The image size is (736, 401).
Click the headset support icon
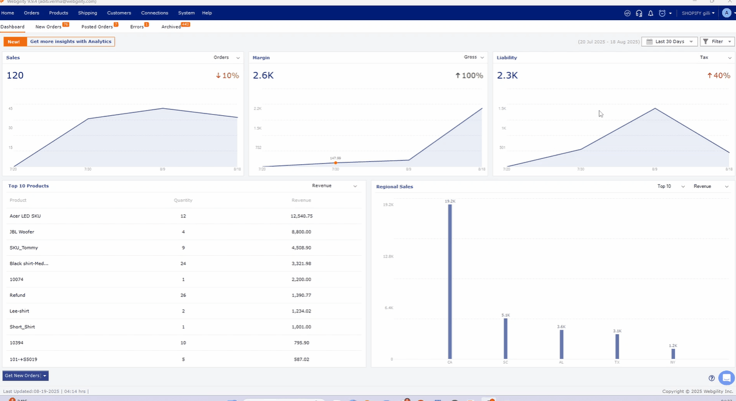tap(639, 13)
